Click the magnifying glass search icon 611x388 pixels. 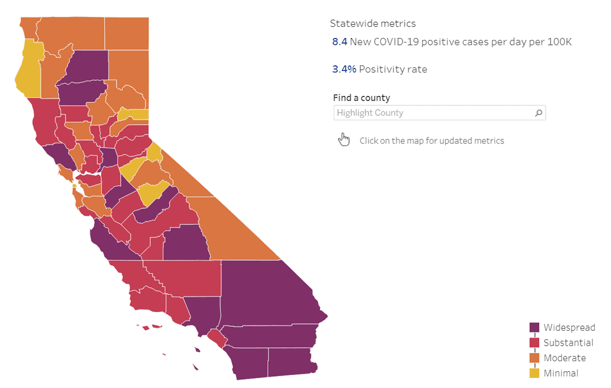(x=537, y=113)
